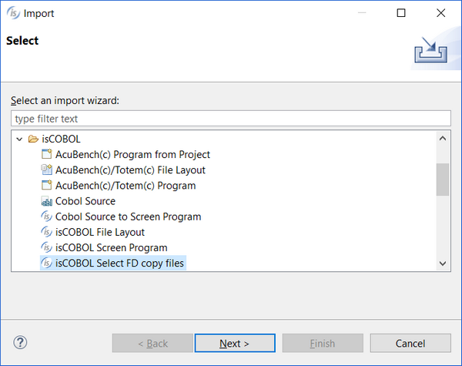Viewport: 462px width, 366px height.
Task: Click the AcuBench(c) Program from Project icon
Action: tap(46, 154)
